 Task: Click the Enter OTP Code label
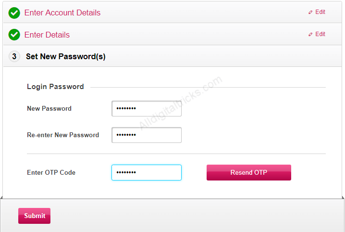51,172
